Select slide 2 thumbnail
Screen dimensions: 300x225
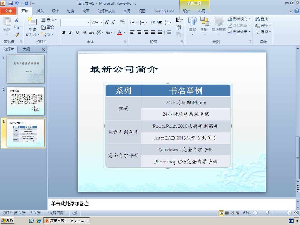pos(26,101)
